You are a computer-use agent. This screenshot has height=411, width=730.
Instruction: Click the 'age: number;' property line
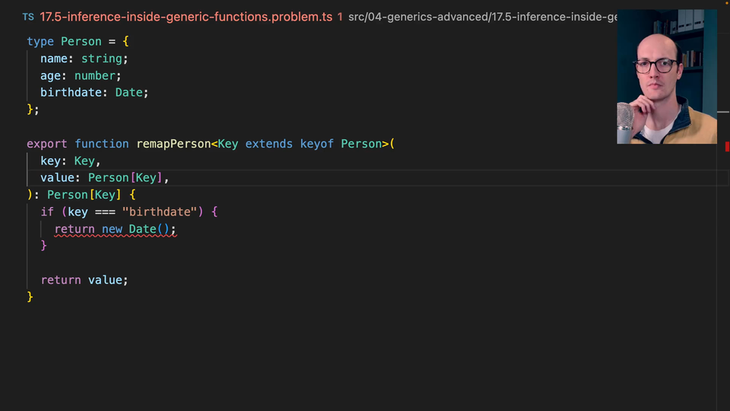pos(81,75)
